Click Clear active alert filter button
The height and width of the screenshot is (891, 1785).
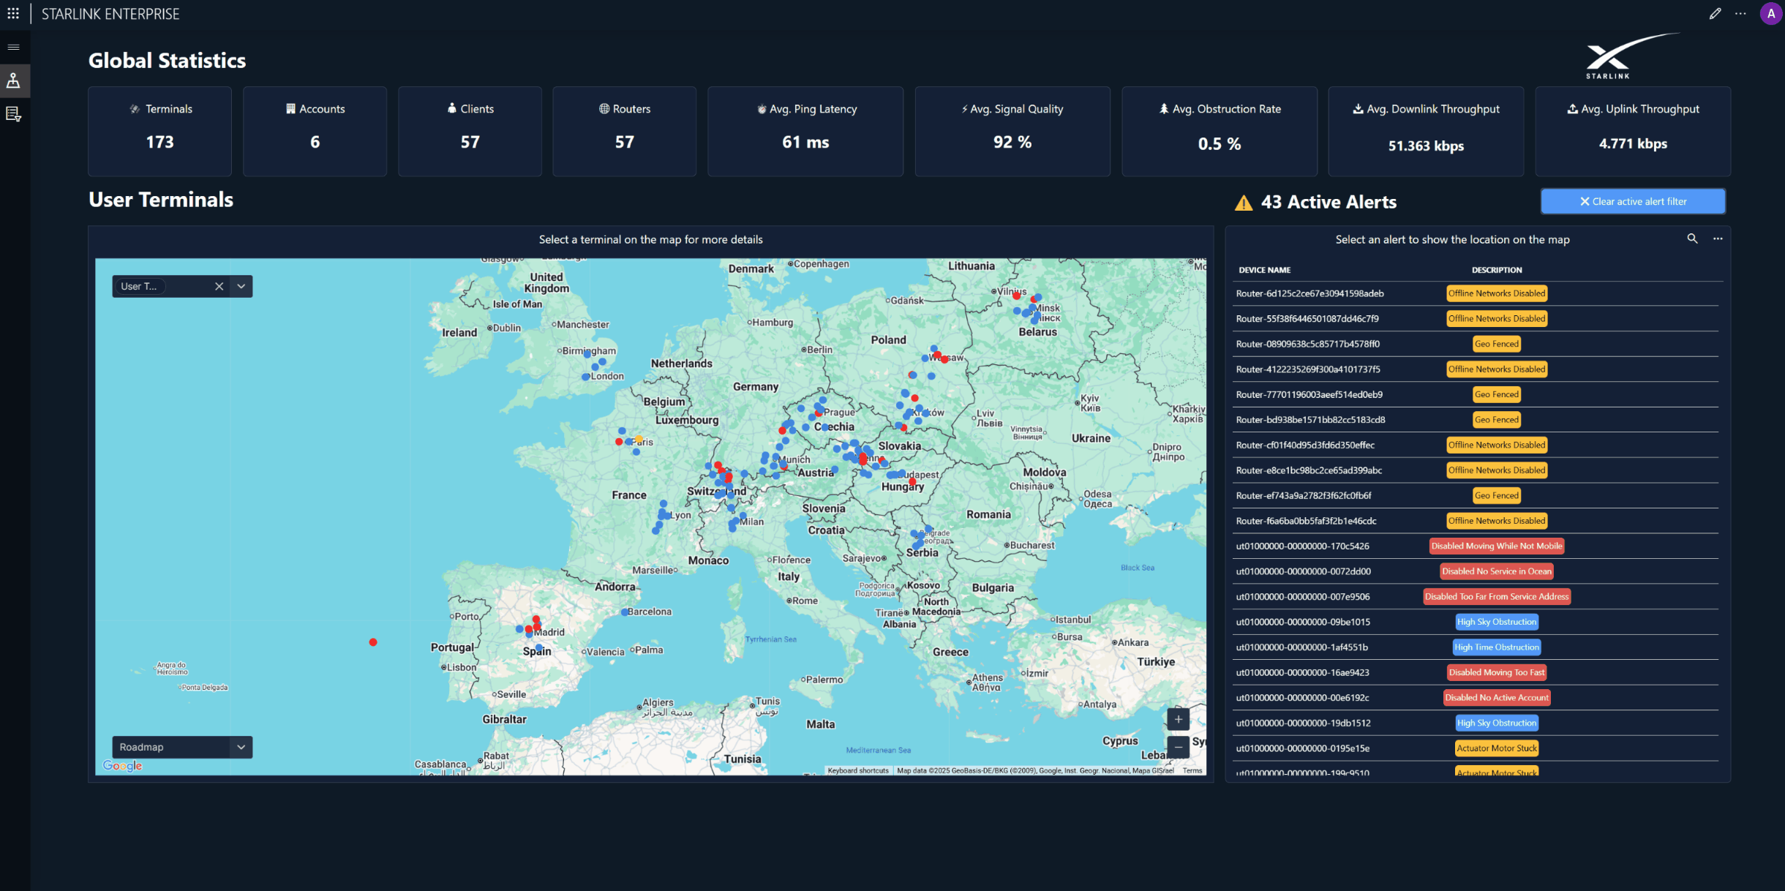click(x=1633, y=201)
